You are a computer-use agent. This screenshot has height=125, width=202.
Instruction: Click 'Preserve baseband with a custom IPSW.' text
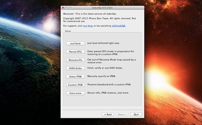pyautogui.click(x=109, y=84)
